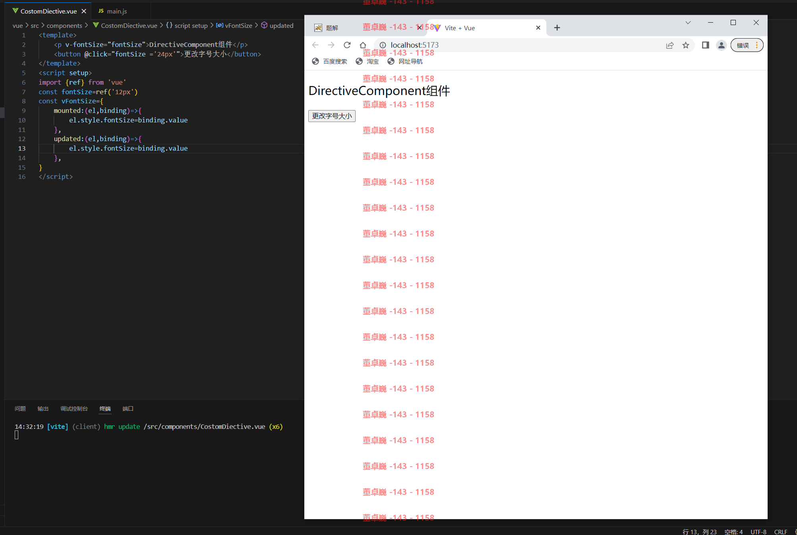Close the 题解 browser tab
797x535 pixels.
420,28
